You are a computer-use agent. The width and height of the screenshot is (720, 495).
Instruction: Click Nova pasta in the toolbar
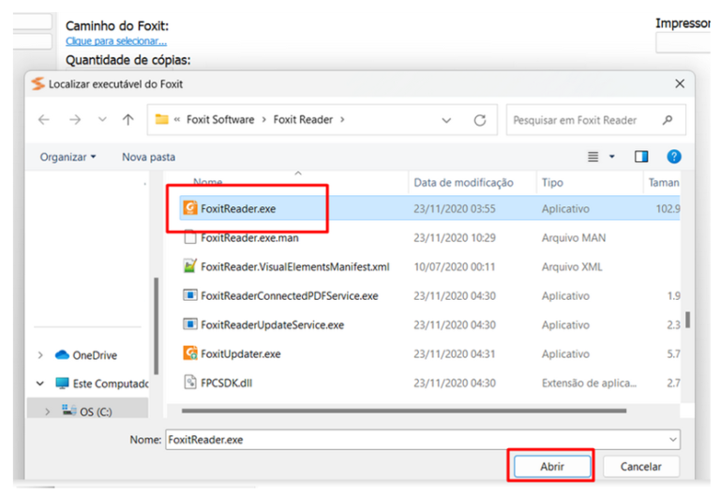[148, 157]
